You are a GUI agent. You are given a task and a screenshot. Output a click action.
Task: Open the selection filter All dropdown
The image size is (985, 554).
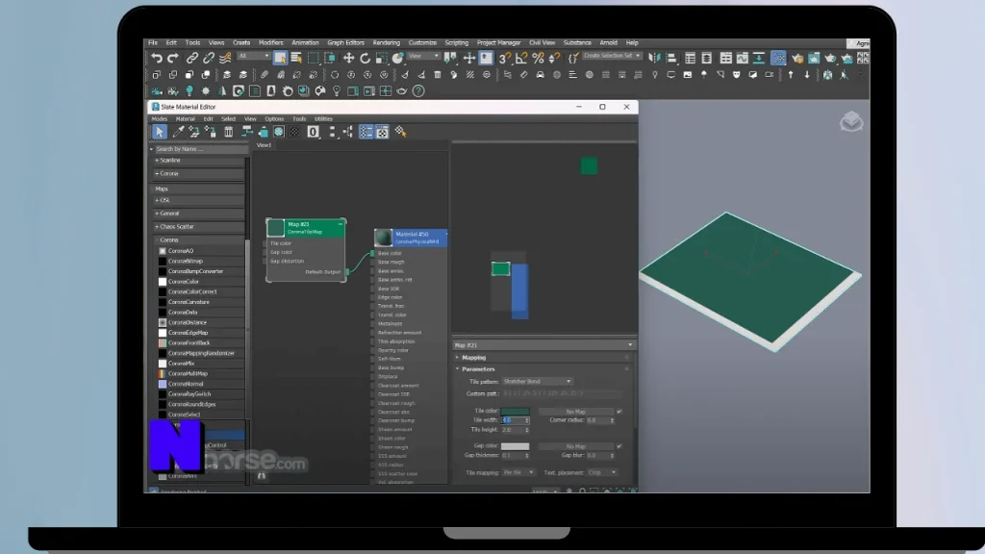pyautogui.click(x=253, y=56)
